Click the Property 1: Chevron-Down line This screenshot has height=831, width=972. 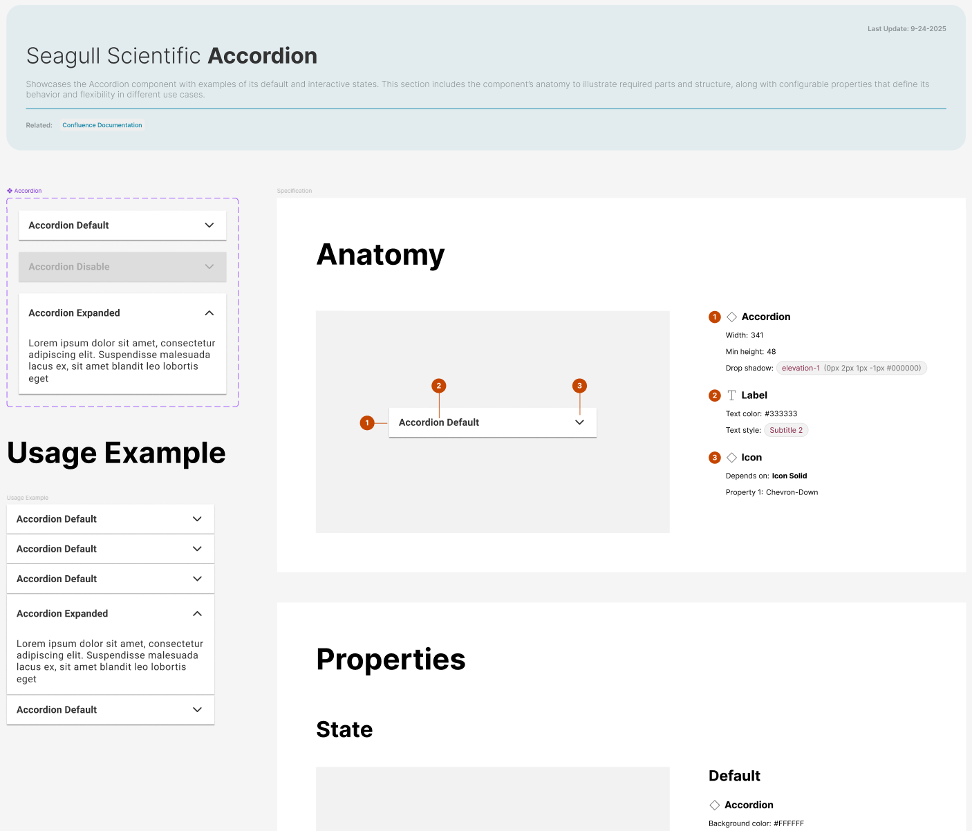(772, 493)
